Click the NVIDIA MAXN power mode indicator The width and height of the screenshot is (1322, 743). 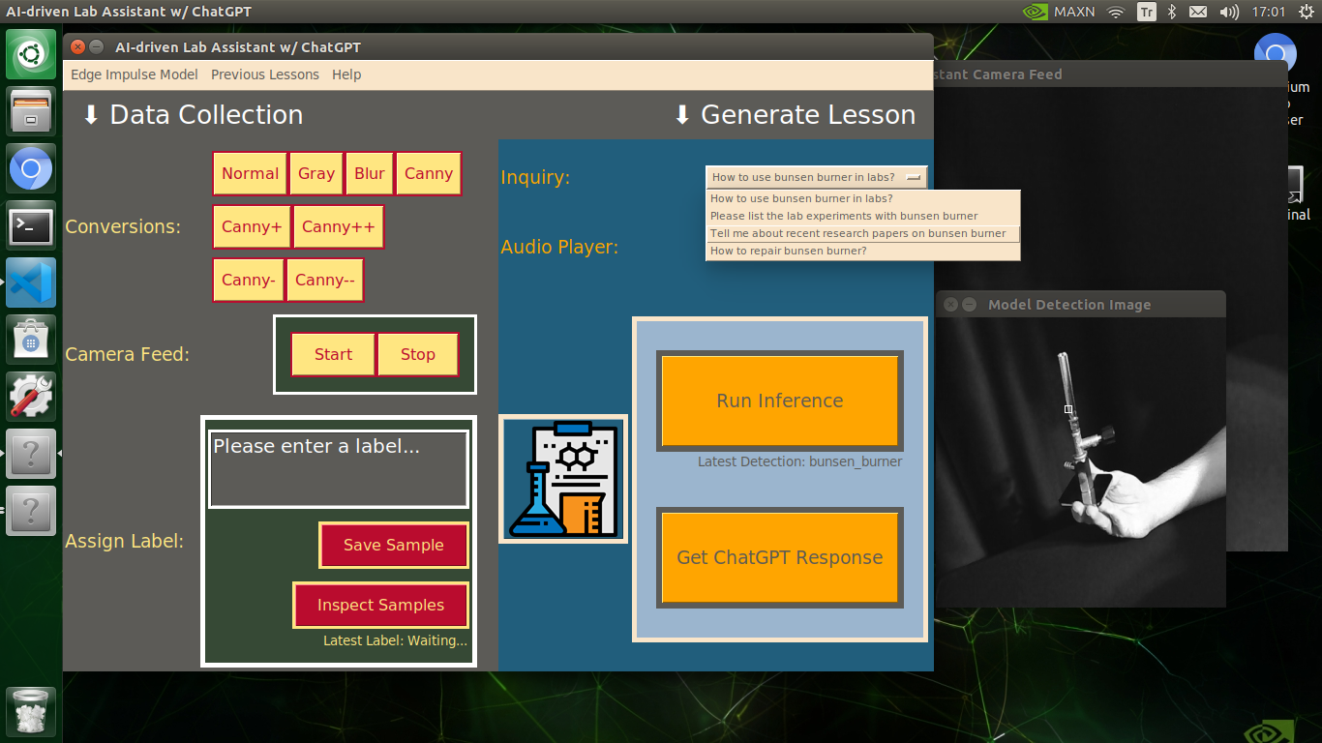pyautogui.click(x=1059, y=12)
